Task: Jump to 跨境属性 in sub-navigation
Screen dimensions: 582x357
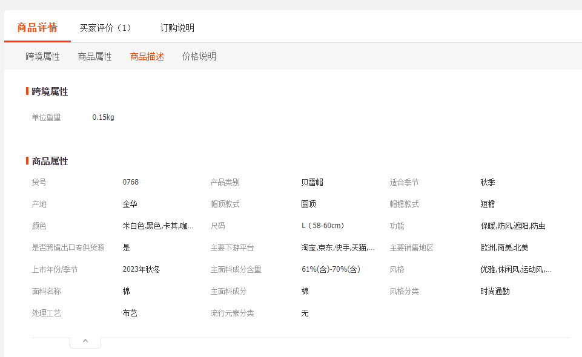Action: click(x=42, y=56)
